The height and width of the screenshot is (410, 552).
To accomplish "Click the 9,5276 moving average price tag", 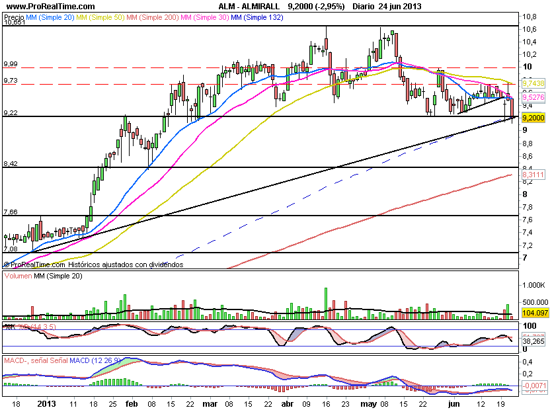I will tap(533, 97).
